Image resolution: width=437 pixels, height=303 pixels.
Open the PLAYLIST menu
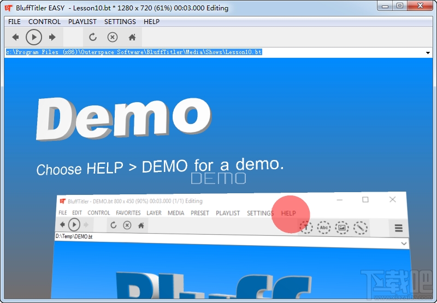pos(82,22)
